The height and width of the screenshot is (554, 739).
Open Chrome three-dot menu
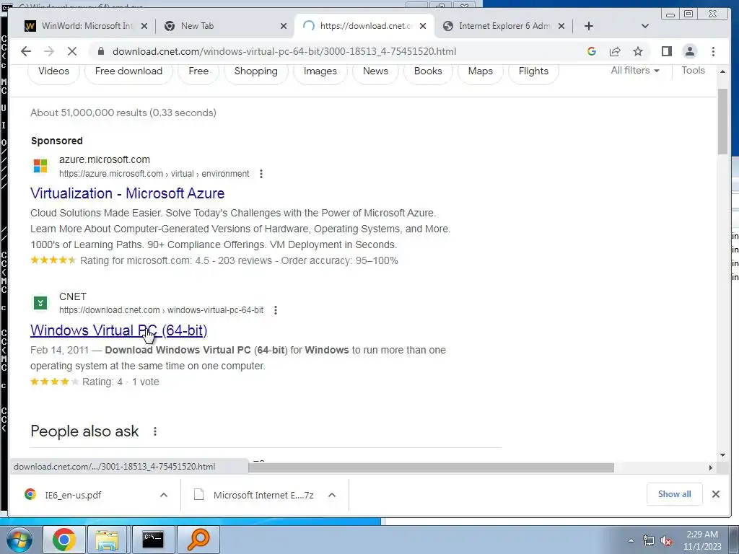click(713, 51)
